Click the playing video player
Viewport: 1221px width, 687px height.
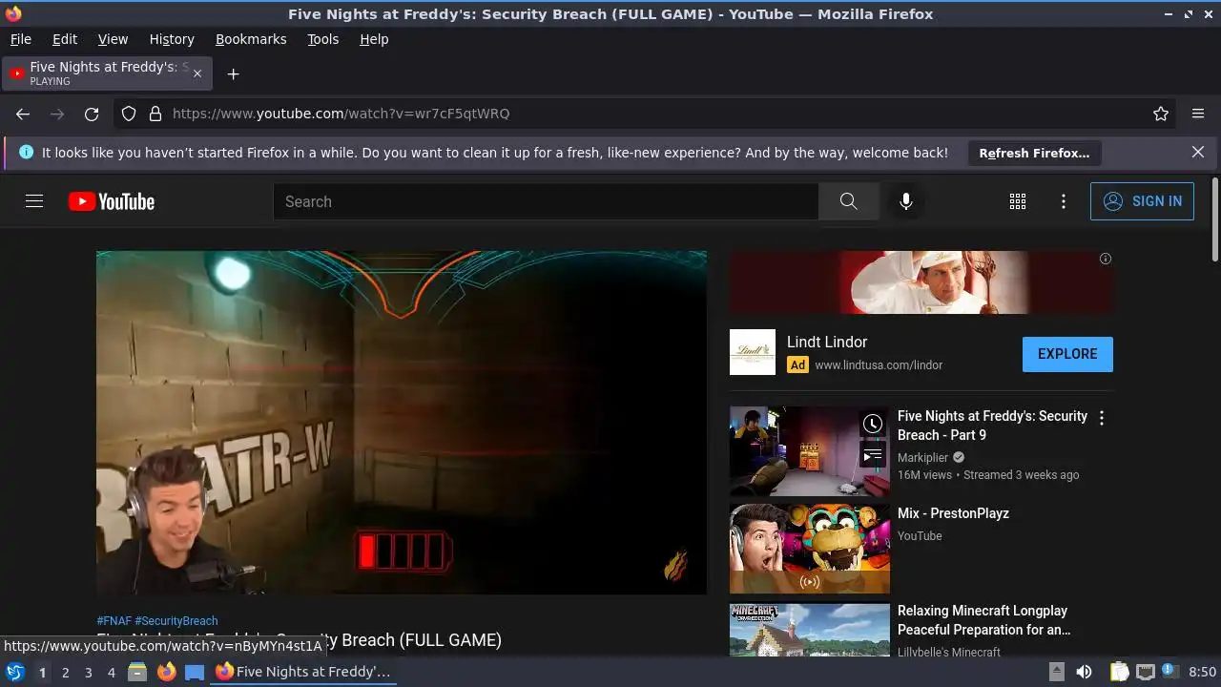402,423
